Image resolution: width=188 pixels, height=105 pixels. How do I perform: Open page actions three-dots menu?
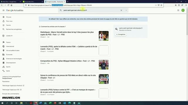click(x=156, y=5)
